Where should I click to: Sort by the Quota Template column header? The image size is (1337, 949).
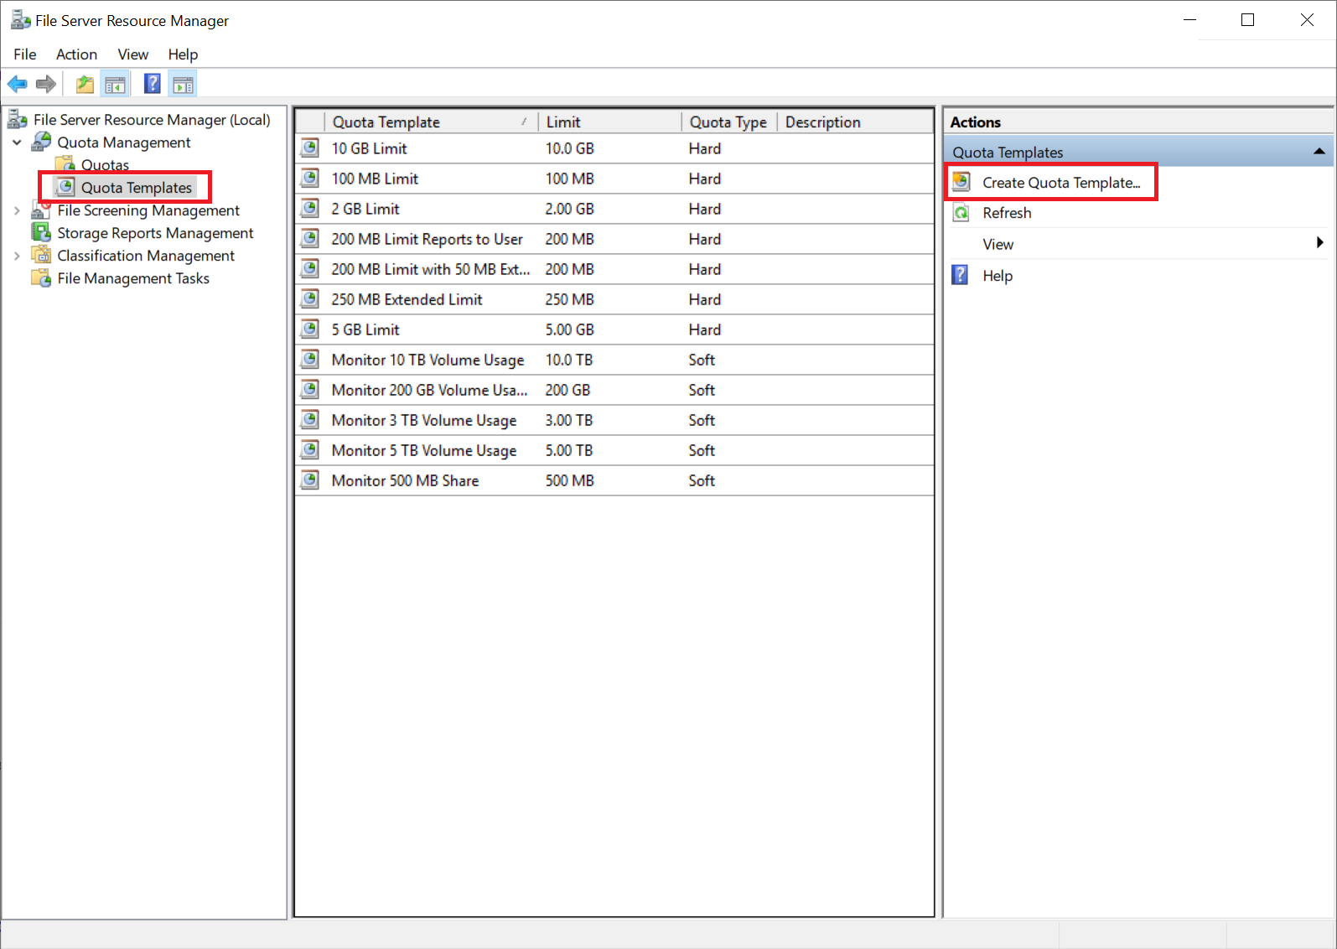click(x=430, y=122)
